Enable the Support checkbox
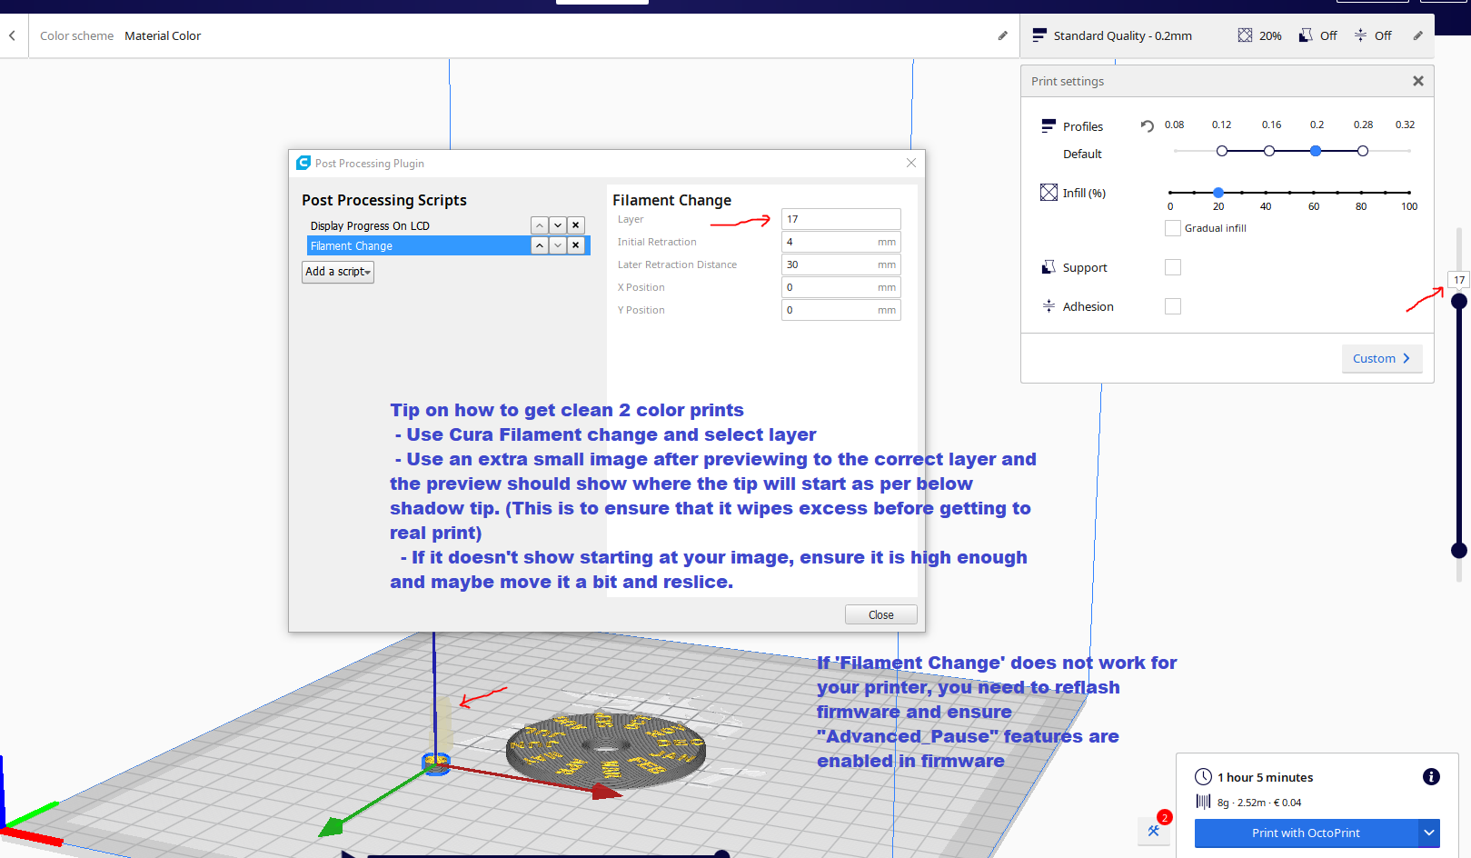 coord(1173,267)
